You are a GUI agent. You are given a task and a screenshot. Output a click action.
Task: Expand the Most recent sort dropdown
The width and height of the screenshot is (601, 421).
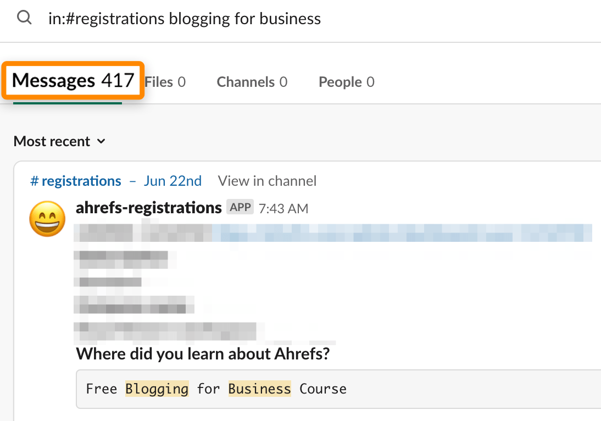tap(59, 141)
